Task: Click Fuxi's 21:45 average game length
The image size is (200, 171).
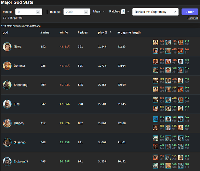Action: tap(122, 104)
